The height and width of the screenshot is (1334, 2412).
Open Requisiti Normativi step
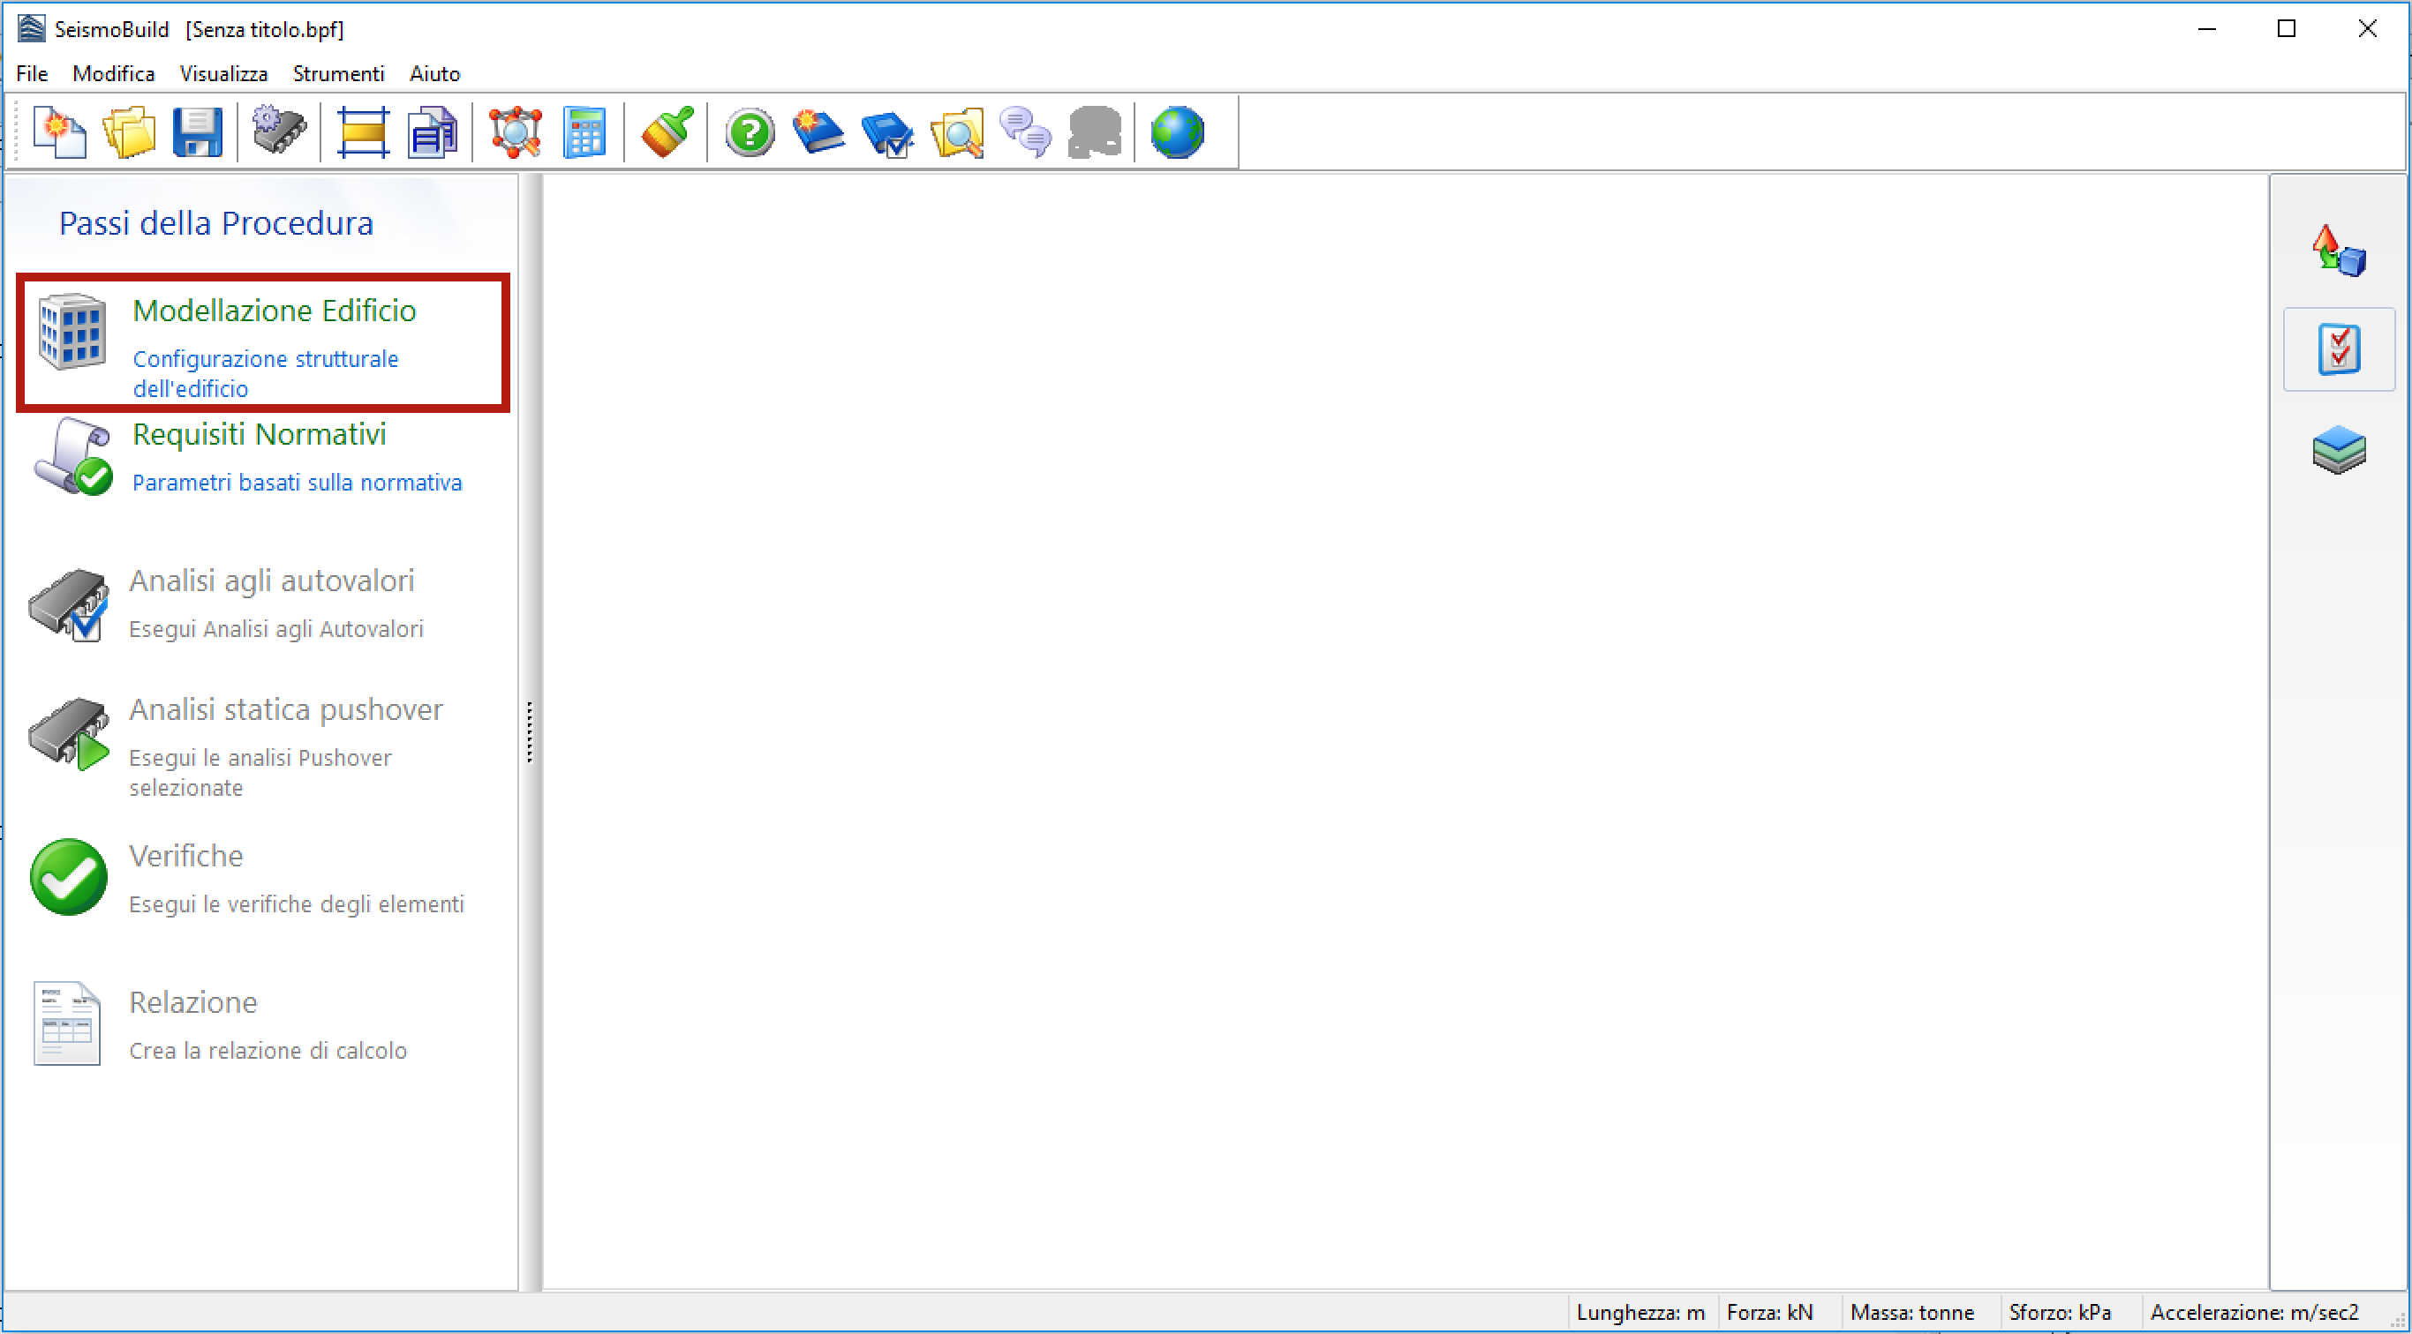pos(260,434)
